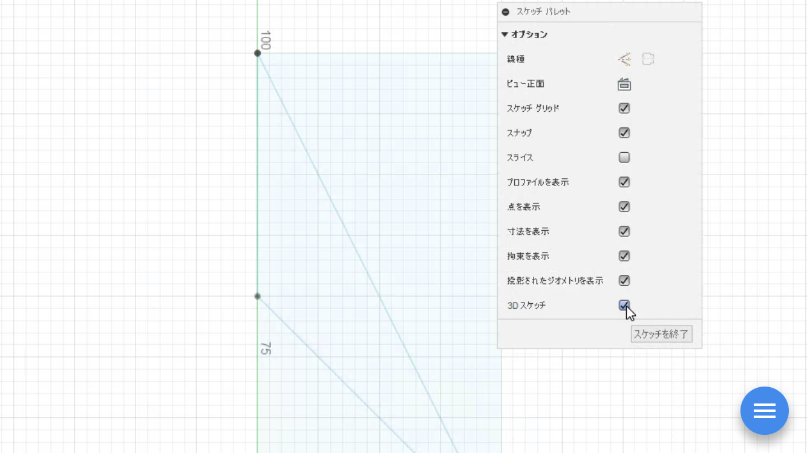The width and height of the screenshot is (807, 453).
Task: Select the sketch point at the 100 mark
Action: tap(258, 53)
